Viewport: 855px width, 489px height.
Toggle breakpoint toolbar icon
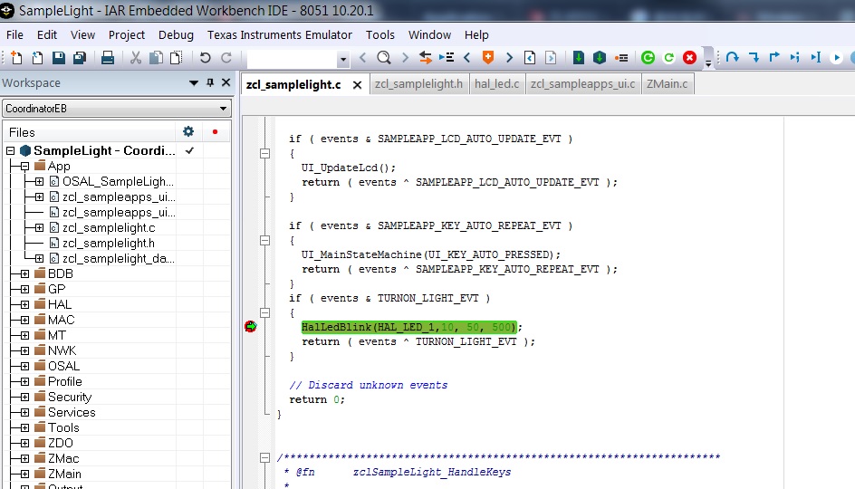point(621,57)
